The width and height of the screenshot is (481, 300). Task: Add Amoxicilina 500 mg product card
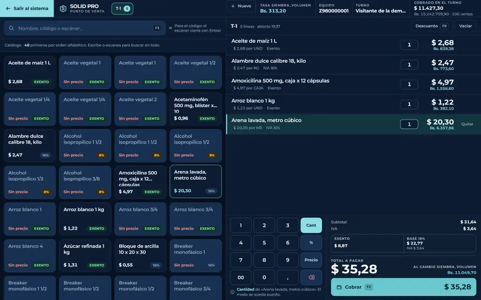[x=140, y=182]
